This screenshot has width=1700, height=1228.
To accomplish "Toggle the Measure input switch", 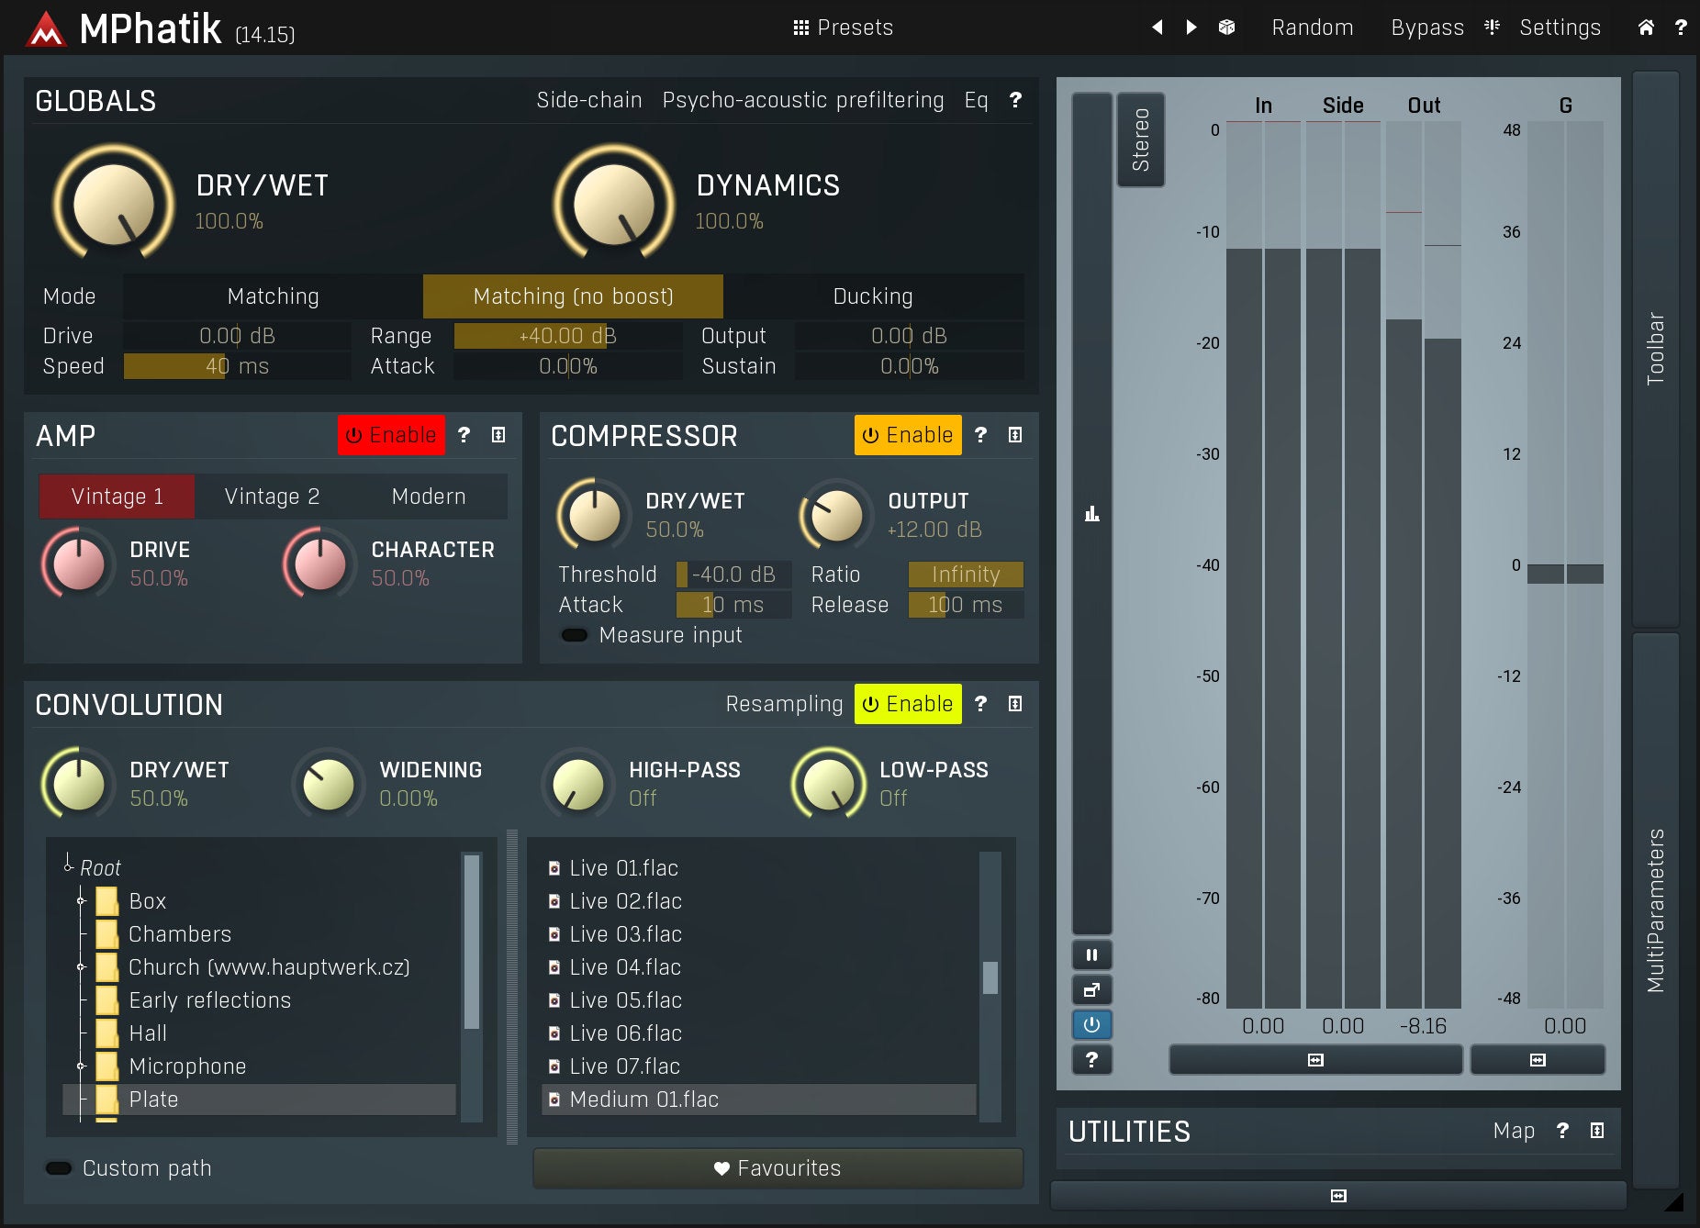I will (575, 635).
